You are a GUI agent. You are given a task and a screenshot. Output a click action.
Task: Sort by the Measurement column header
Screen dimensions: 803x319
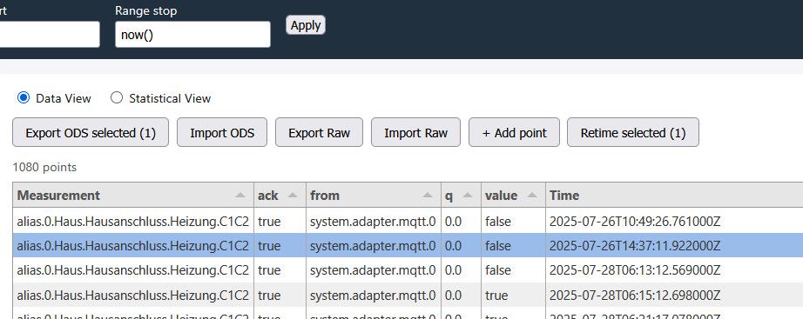(x=133, y=195)
